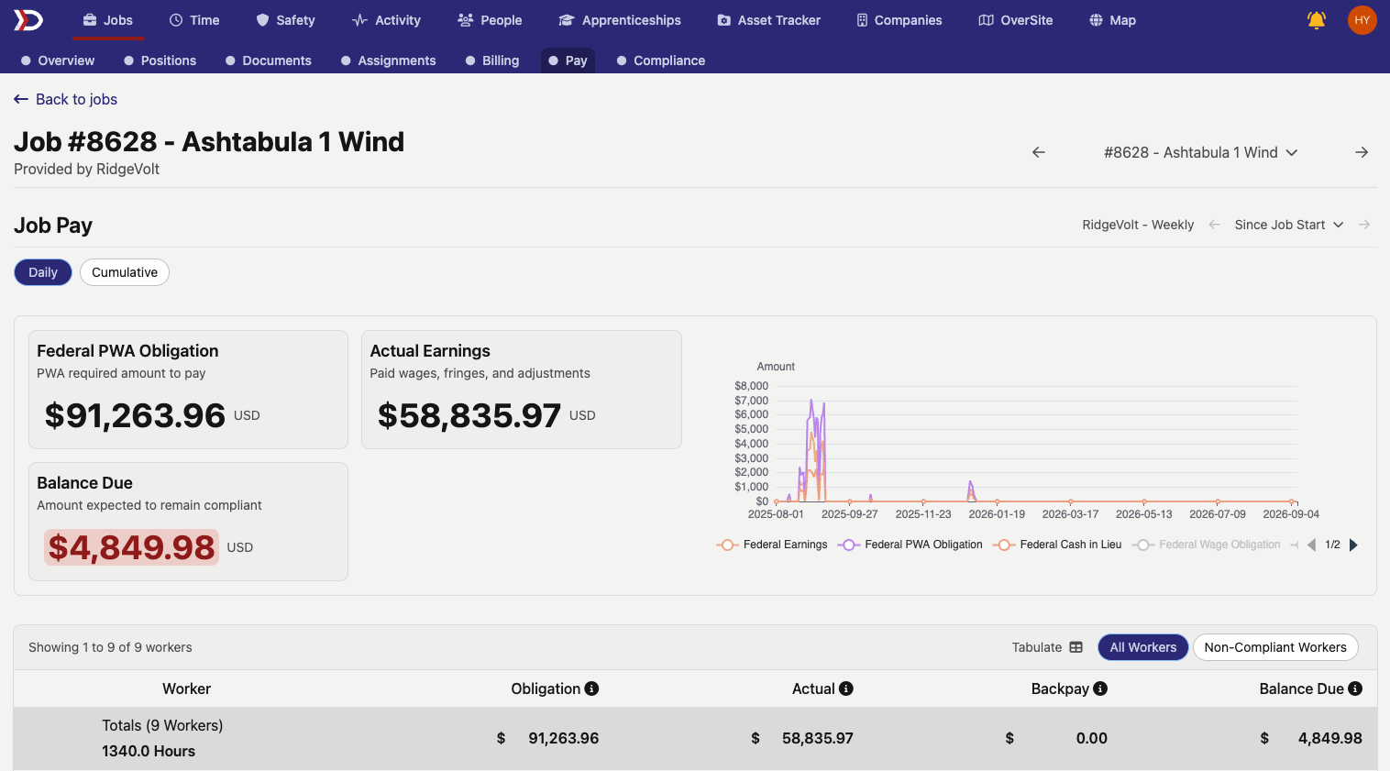Image resolution: width=1390 pixels, height=771 pixels.
Task: Select the Daily view toggle
Action: 43,272
